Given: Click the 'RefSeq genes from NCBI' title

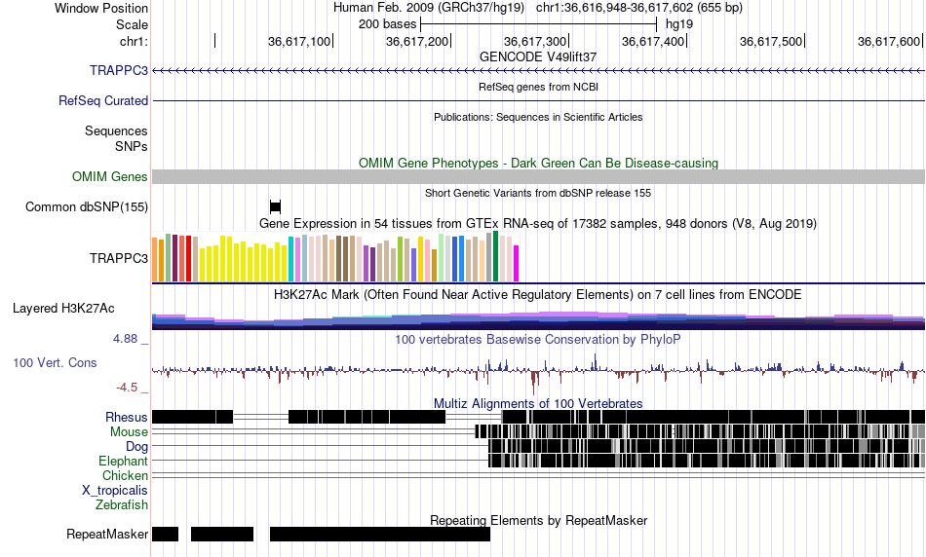Looking at the screenshot, I should (538, 87).
